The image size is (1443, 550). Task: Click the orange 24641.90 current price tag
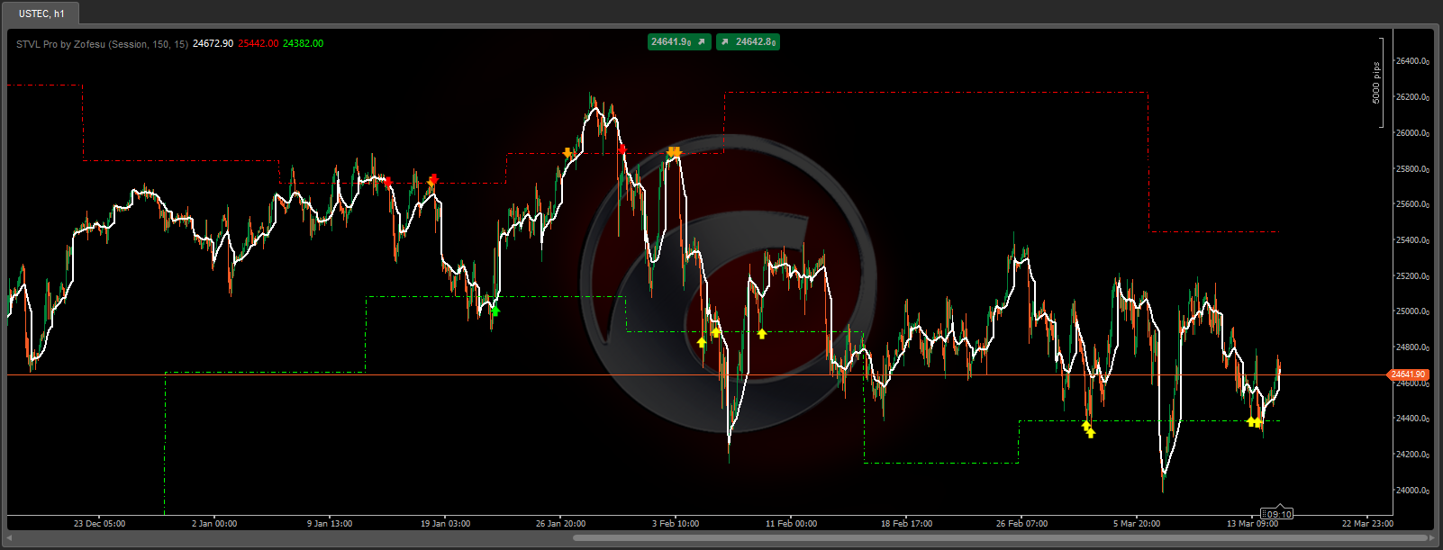pos(1408,374)
